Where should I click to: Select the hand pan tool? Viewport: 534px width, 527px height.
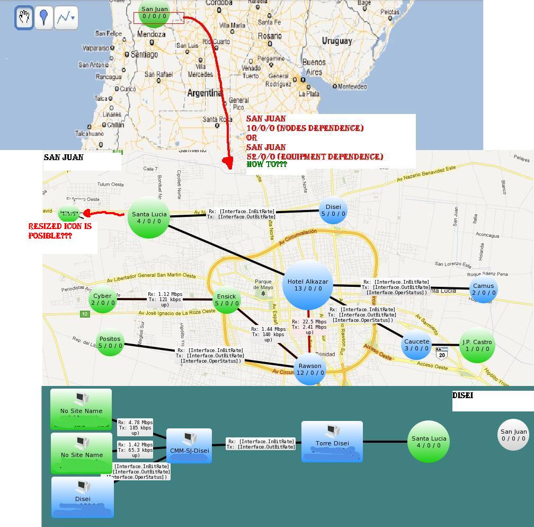pos(24,17)
